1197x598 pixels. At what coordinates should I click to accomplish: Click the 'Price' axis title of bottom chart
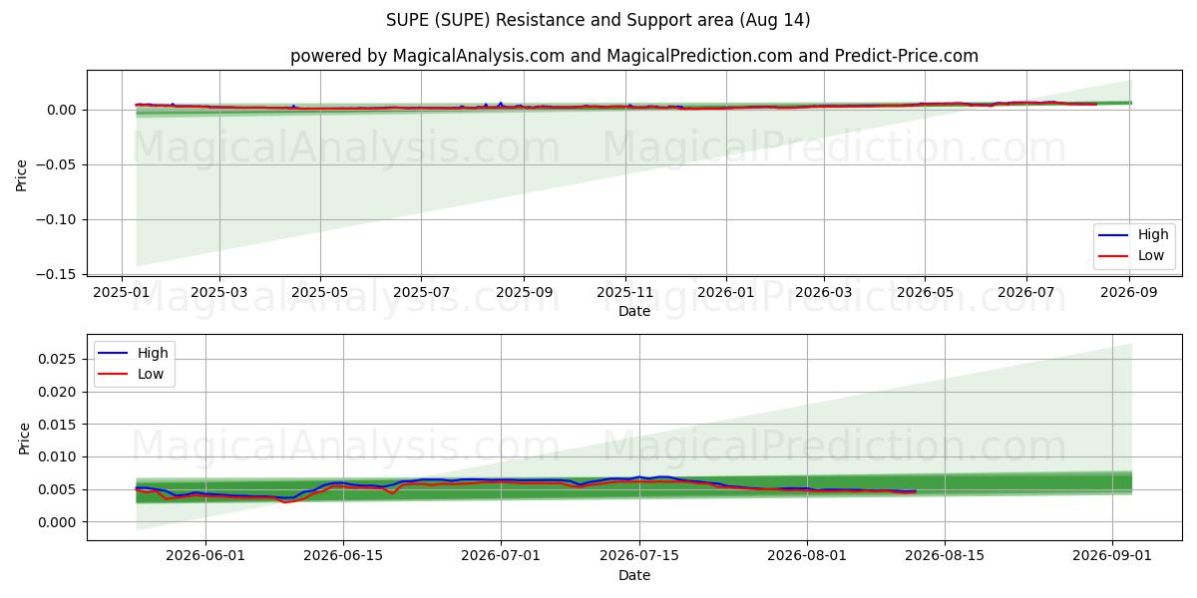pos(25,438)
